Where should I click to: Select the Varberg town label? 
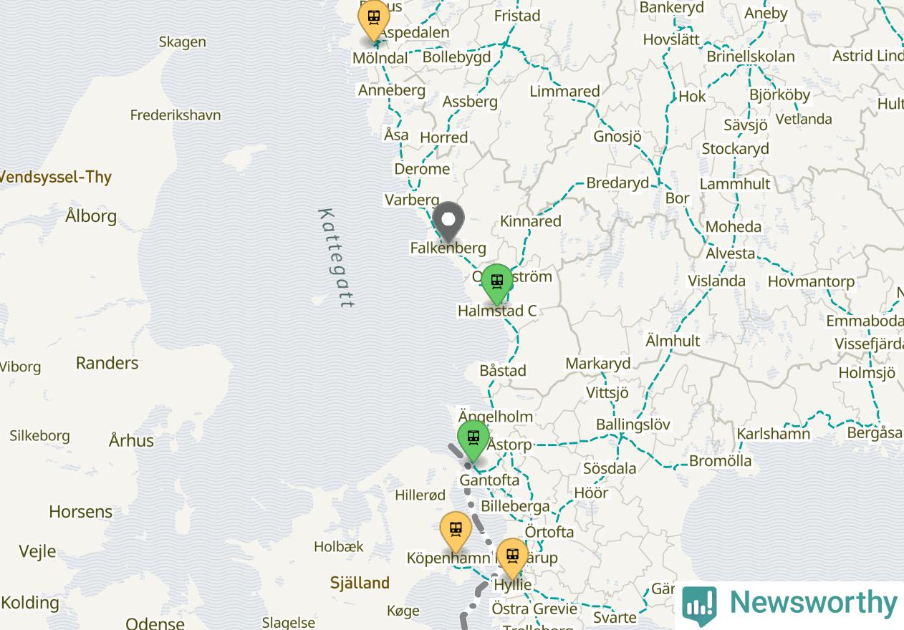click(x=412, y=200)
